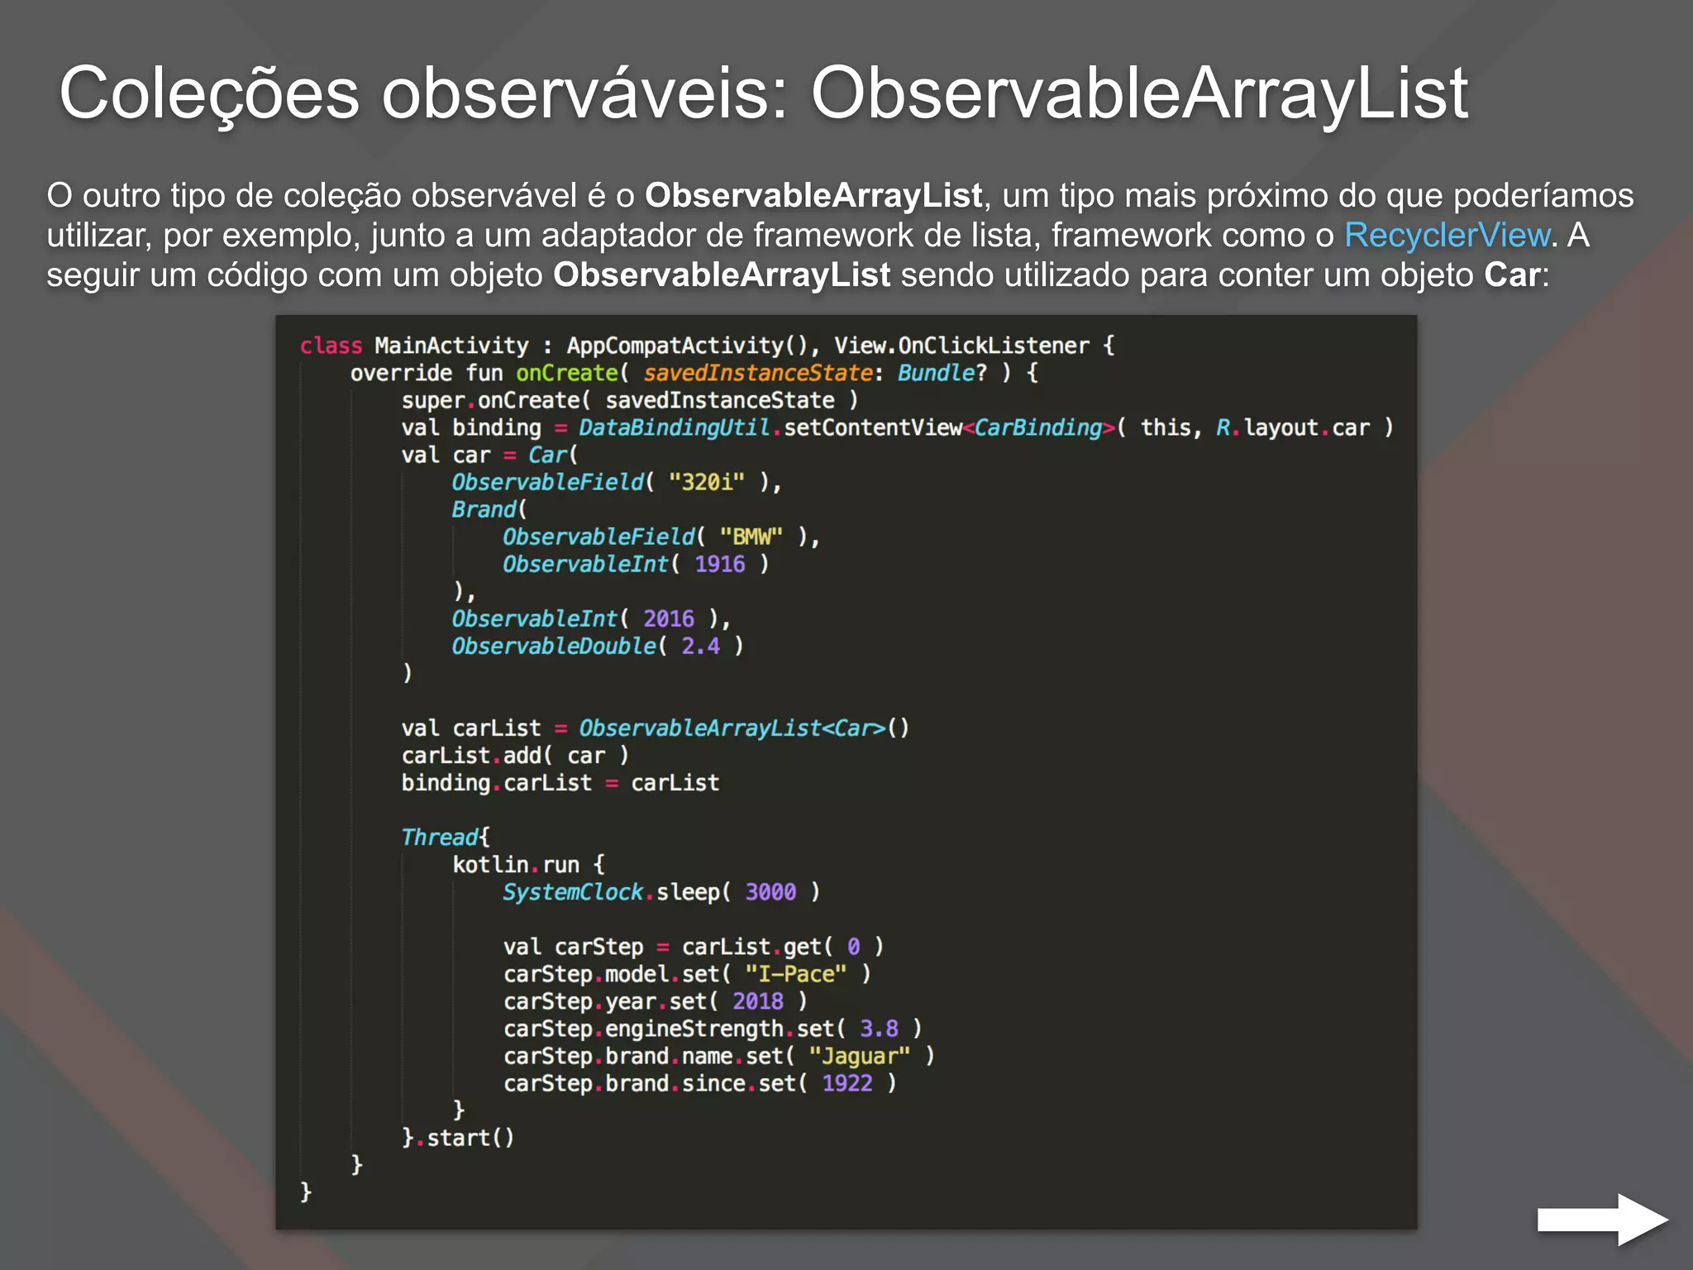1693x1270 pixels.
Task: Click the ObservableField( "BMW" ) line
Action: 661,537
